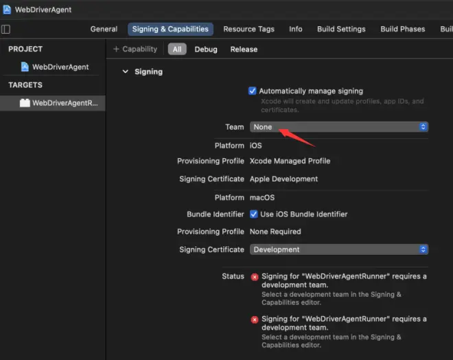Viewport: 453px width, 360px height.
Task: Switch to the Info tab
Action: click(x=296, y=30)
